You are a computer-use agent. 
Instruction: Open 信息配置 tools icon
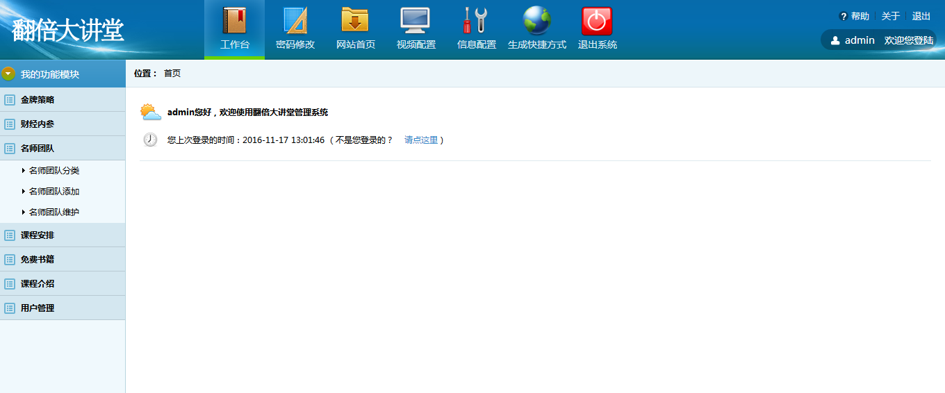coord(476,20)
